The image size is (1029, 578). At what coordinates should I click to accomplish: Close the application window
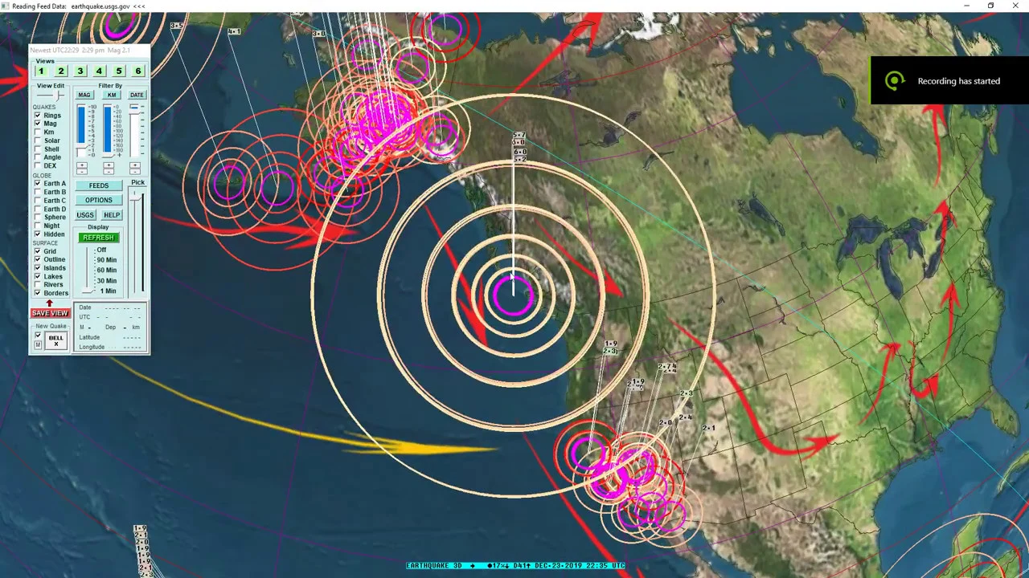pos(1015,6)
